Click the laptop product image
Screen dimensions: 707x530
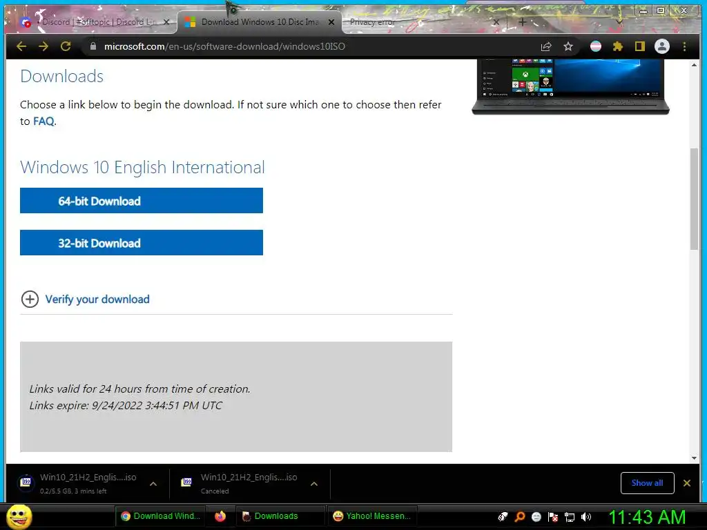coord(570,86)
